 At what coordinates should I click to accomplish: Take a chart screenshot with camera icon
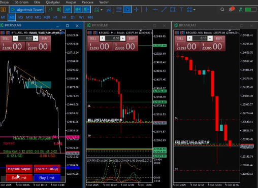[x=109, y=10]
